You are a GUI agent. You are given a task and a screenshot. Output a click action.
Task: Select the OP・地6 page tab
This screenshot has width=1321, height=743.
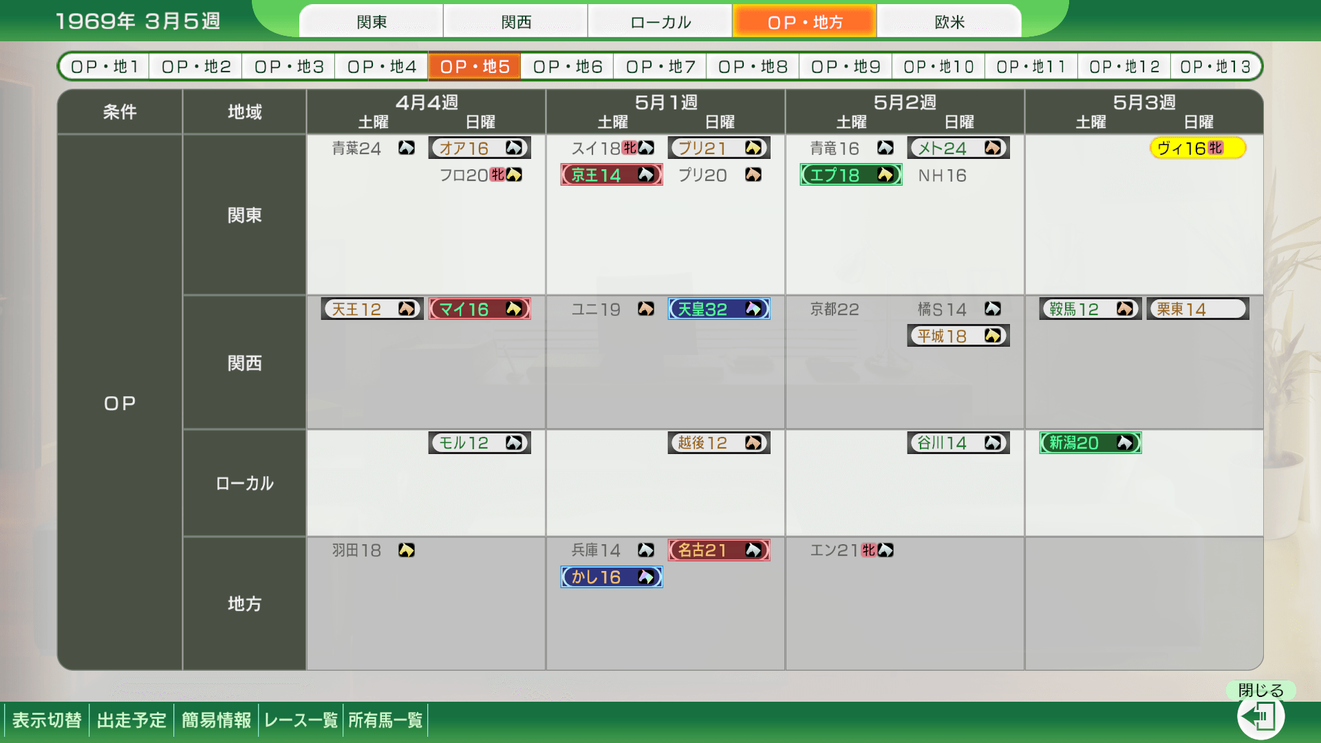click(x=567, y=67)
